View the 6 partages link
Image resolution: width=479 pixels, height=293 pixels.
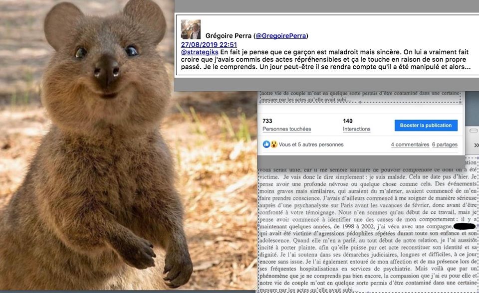pos(445,145)
